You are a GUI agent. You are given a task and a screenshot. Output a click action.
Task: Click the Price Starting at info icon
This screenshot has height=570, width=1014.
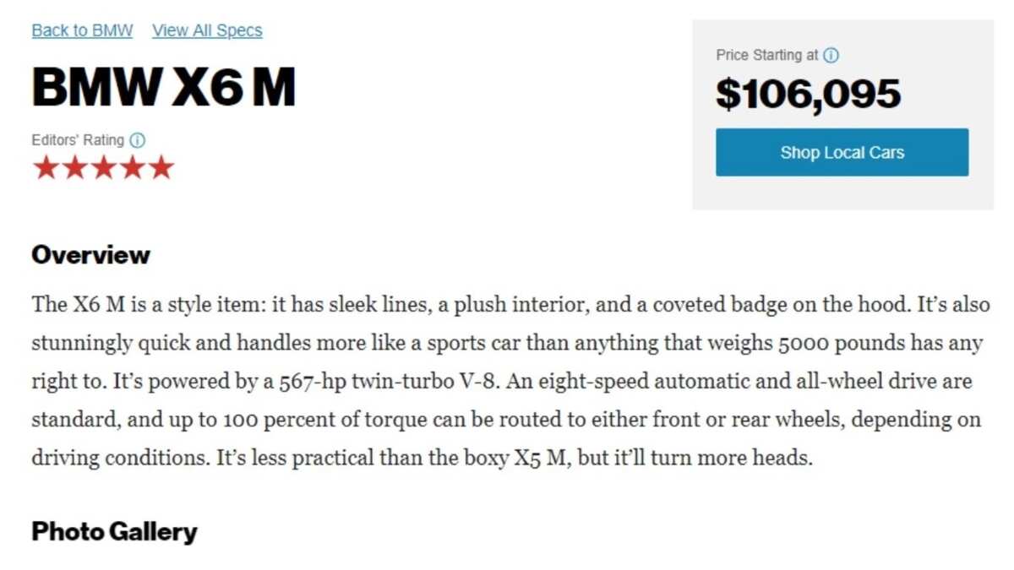tap(831, 55)
